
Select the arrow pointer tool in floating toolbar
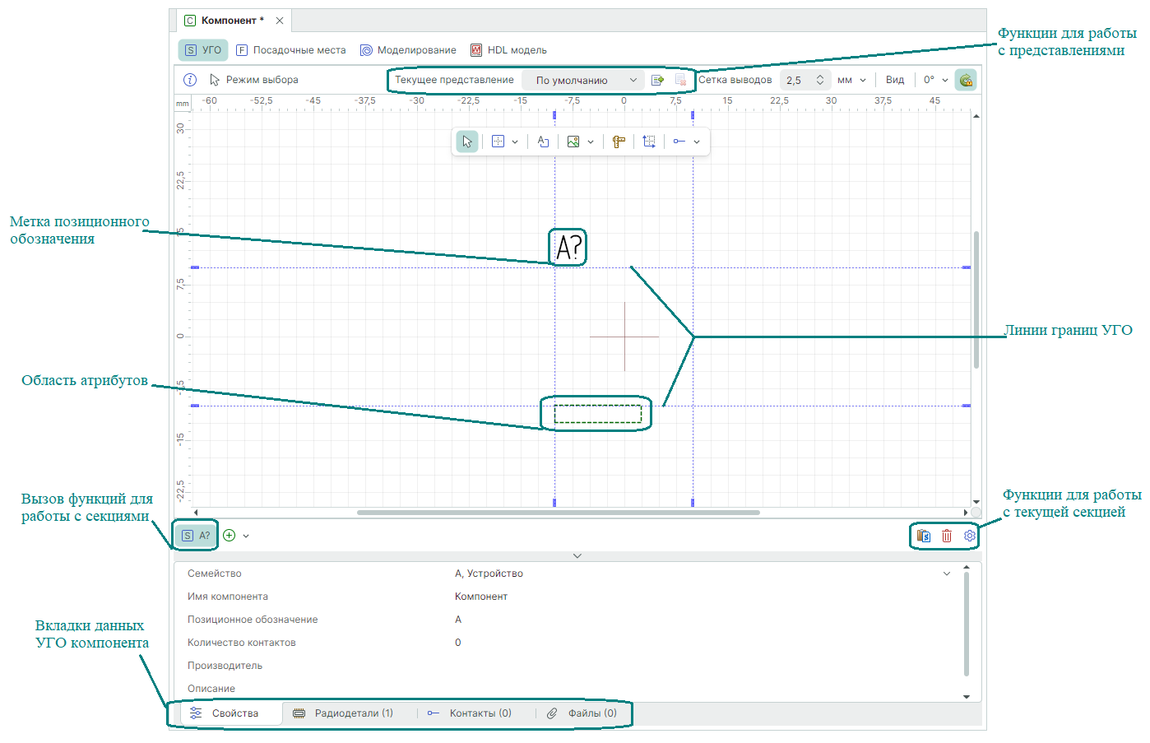click(467, 142)
